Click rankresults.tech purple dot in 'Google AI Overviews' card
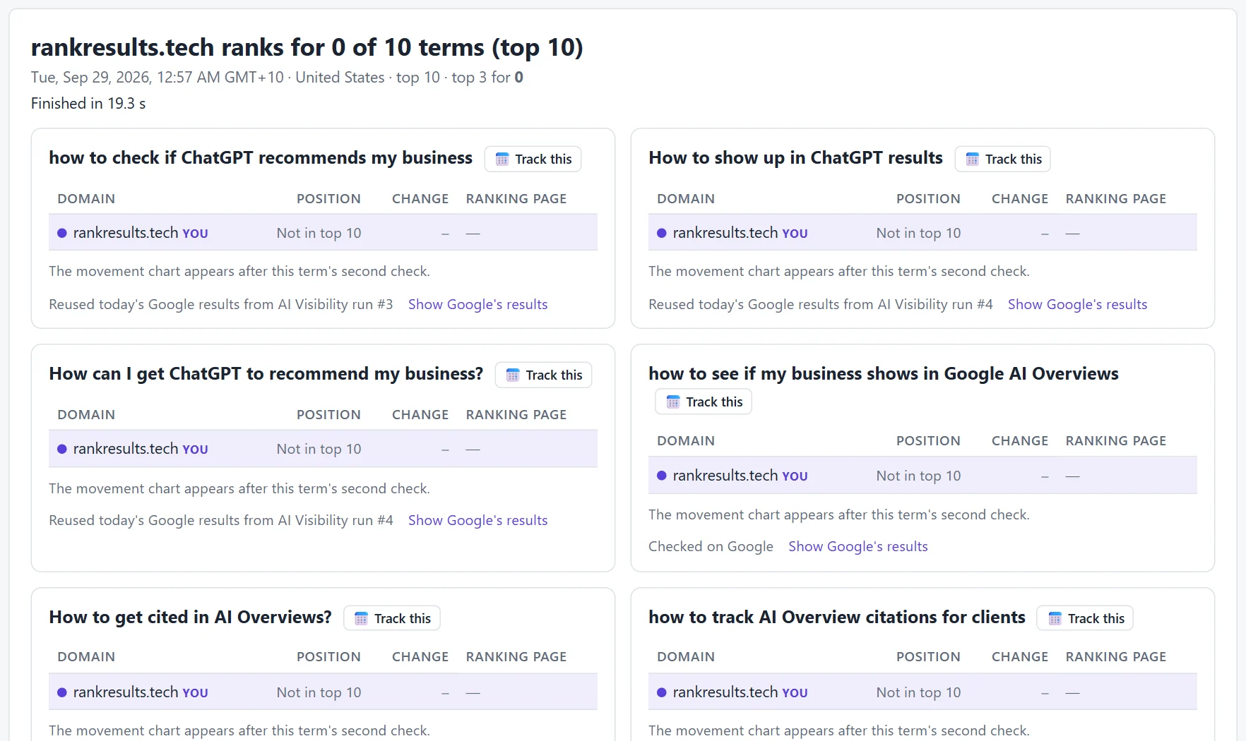 click(662, 476)
